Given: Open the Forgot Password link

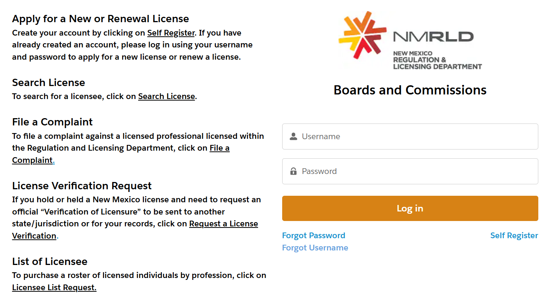Looking at the screenshot, I should point(314,236).
